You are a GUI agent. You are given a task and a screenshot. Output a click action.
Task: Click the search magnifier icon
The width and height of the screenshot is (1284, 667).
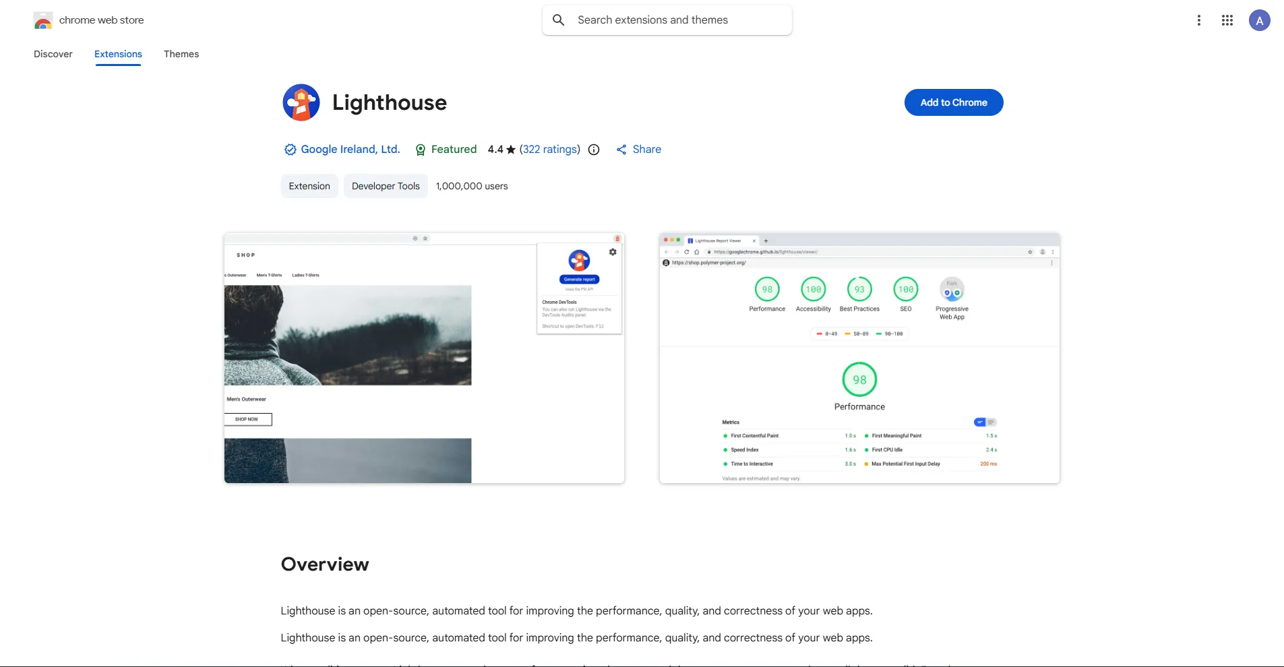coord(558,20)
